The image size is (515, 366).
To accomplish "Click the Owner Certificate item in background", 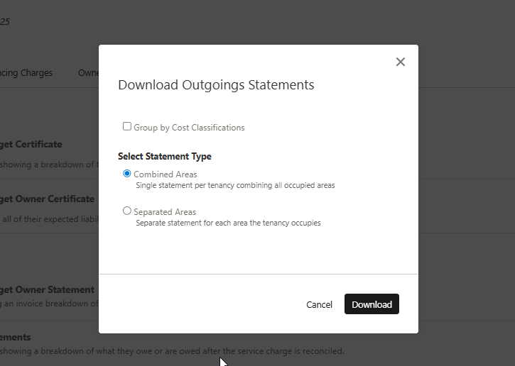I will pos(47,199).
